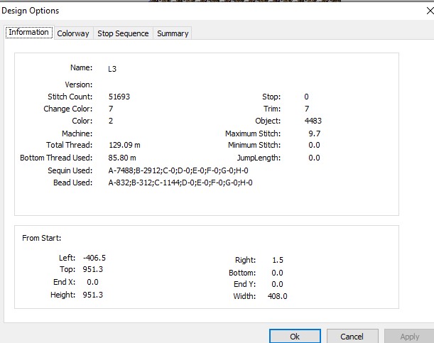Image resolution: width=434 pixels, height=343 pixels.
Task: Click the Object count 4483
Action: tap(313, 121)
